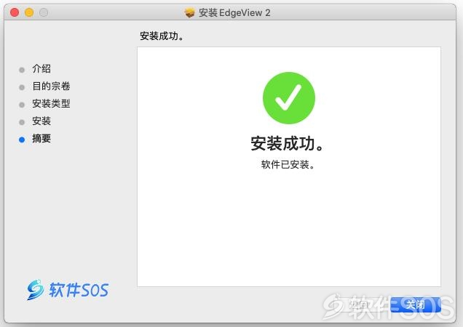463x327 pixels.
Task: Select the 介绍 step in sidebar
Action: [x=41, y=69]
